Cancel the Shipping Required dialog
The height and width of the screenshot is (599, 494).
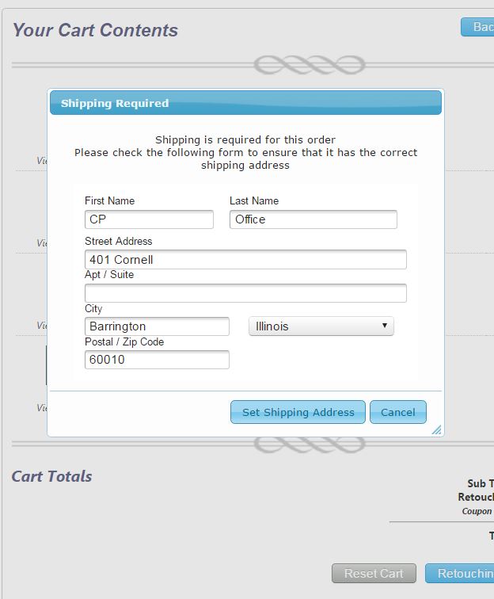(x=397, y=412)
